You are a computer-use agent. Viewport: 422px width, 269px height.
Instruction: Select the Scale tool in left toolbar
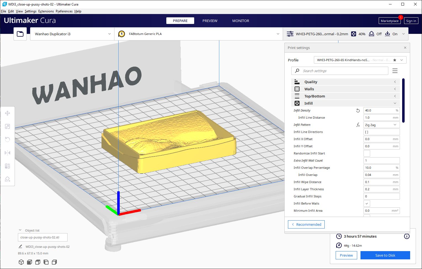click(x=7, y=126)
